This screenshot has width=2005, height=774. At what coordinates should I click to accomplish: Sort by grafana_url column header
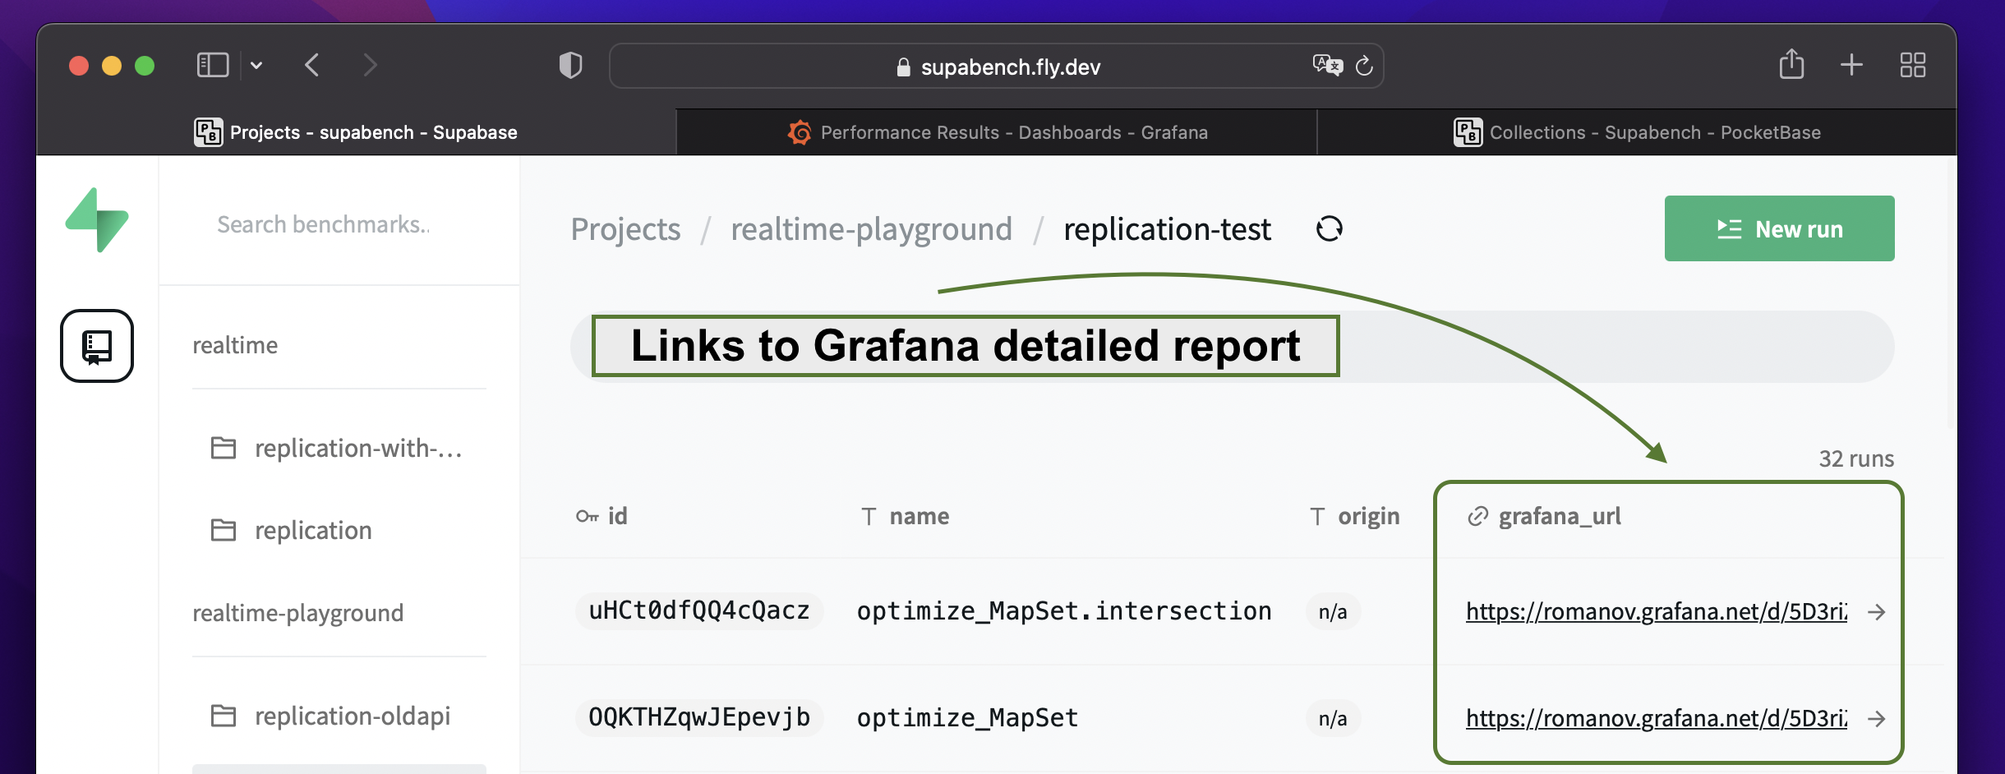pos(1543,516)
